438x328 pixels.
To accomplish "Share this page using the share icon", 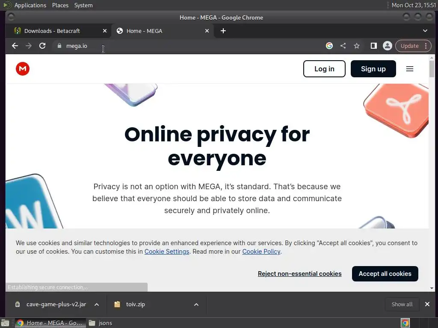I will click(343, 46).
